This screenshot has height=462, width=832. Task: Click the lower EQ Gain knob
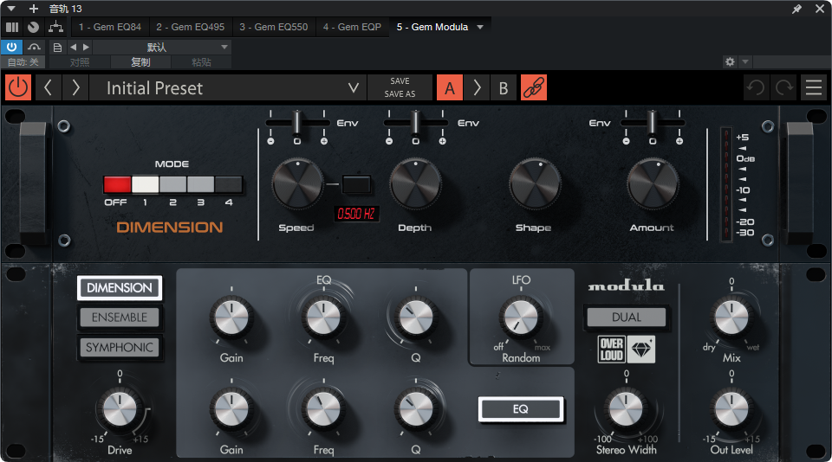coord(231,409)
